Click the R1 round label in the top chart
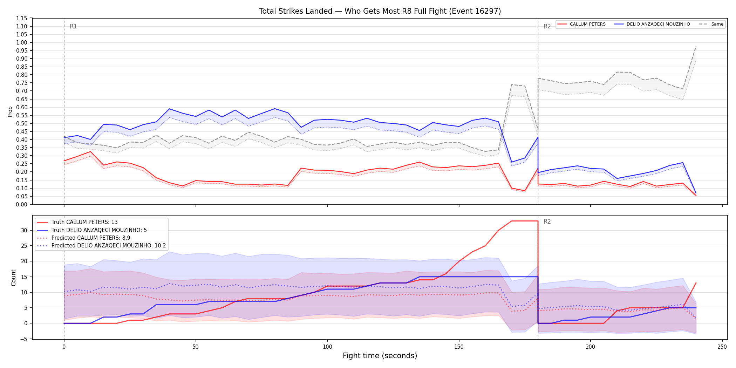The height and width of the screenshot is (368, 736). [x=73, y=26]
